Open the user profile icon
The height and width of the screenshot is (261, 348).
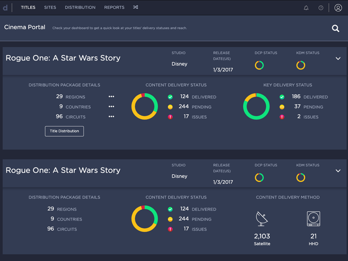338,8
